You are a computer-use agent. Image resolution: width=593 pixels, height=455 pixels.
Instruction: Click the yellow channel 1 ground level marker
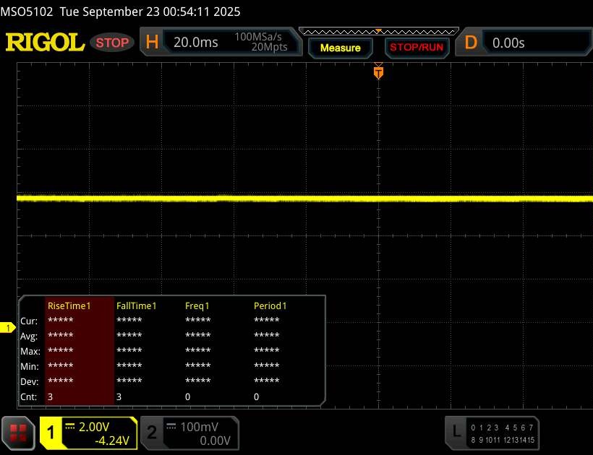point(9,329)
